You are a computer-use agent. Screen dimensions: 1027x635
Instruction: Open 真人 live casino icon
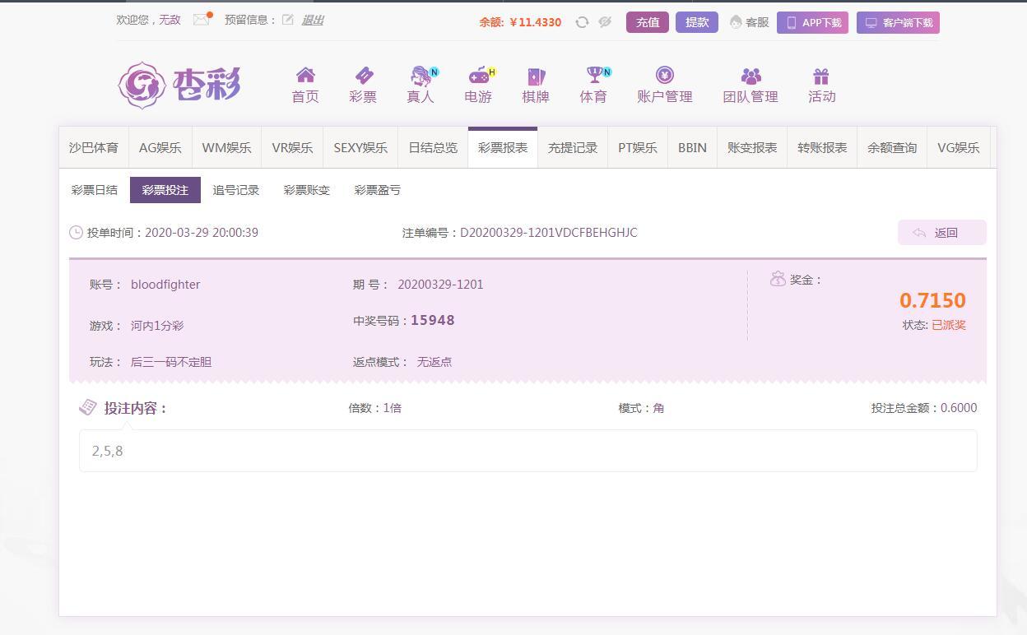pyautogui.click(x=421, y=76)
